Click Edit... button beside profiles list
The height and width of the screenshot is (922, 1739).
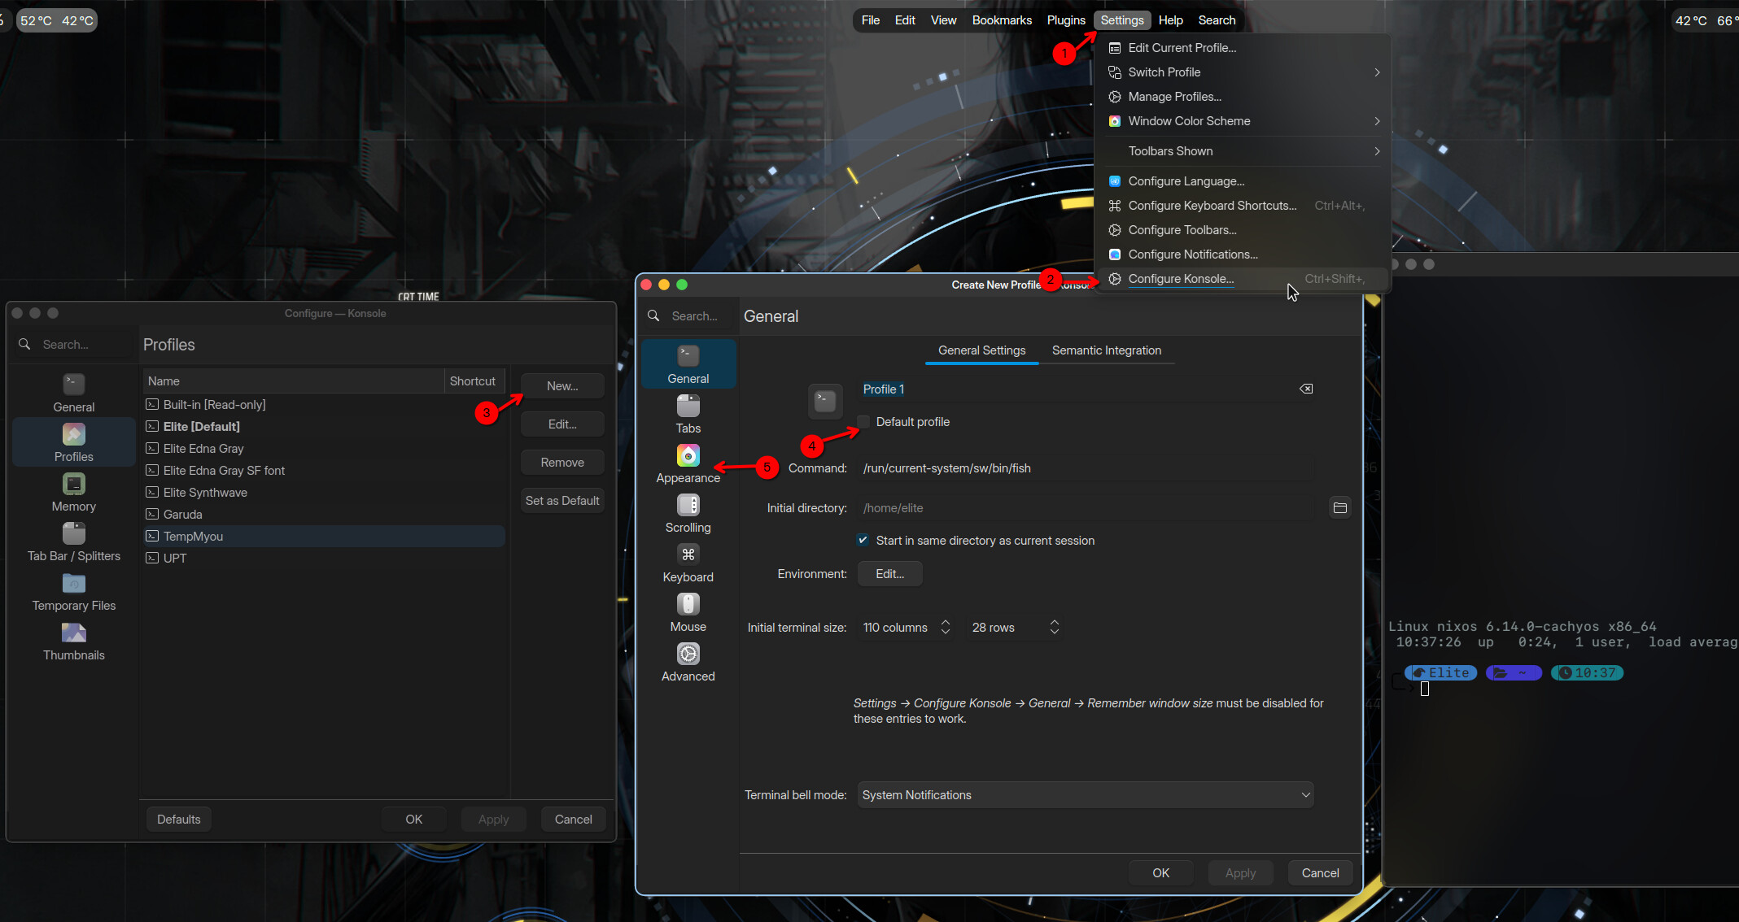tap(562, 424)
